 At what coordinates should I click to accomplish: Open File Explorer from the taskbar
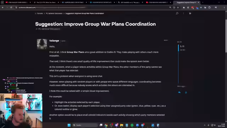click(122, 125)
